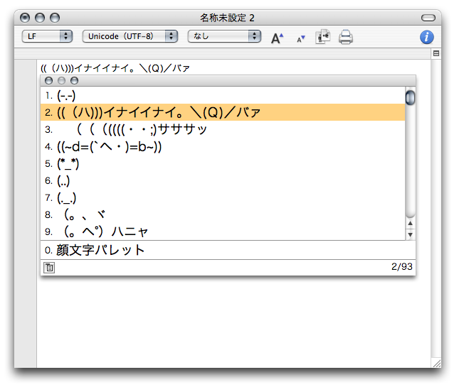464x387 pixels.
Task: Select candidate 5 (*_*) emoticon
Action: 68,164
